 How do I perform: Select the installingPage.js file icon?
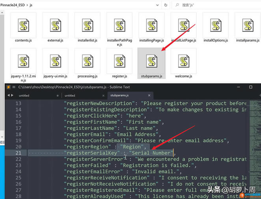(x=152, y=25)
